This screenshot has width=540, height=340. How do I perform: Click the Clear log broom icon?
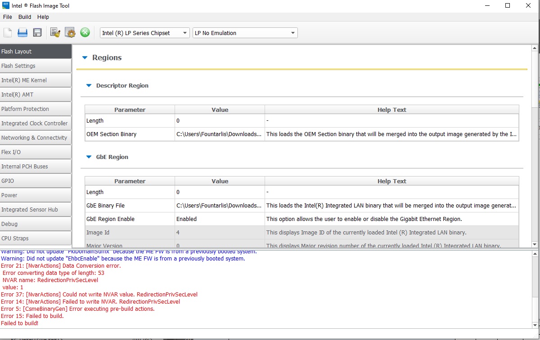coord(55,33)
